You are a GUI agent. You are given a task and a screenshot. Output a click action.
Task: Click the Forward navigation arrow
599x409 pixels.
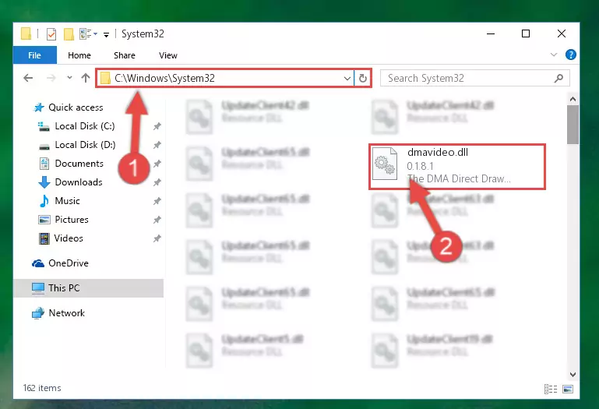[x=51, y=78]
